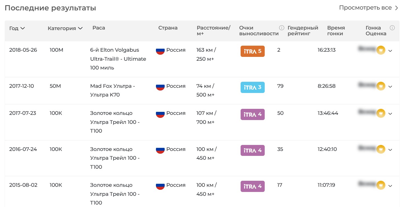This screenshot has height=207, width=402.
Task: Expand the 2016-07-24 race row details
Action: (390, 150)
